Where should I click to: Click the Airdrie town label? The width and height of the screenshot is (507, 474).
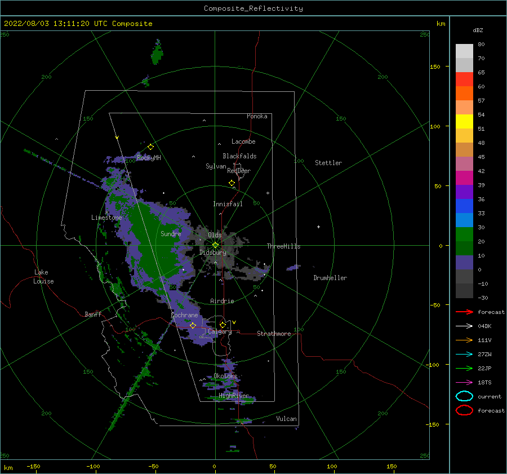coord(222,301)
